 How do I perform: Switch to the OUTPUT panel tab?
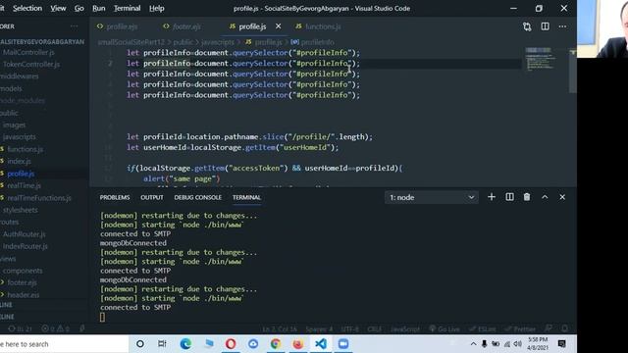point(152,197)
